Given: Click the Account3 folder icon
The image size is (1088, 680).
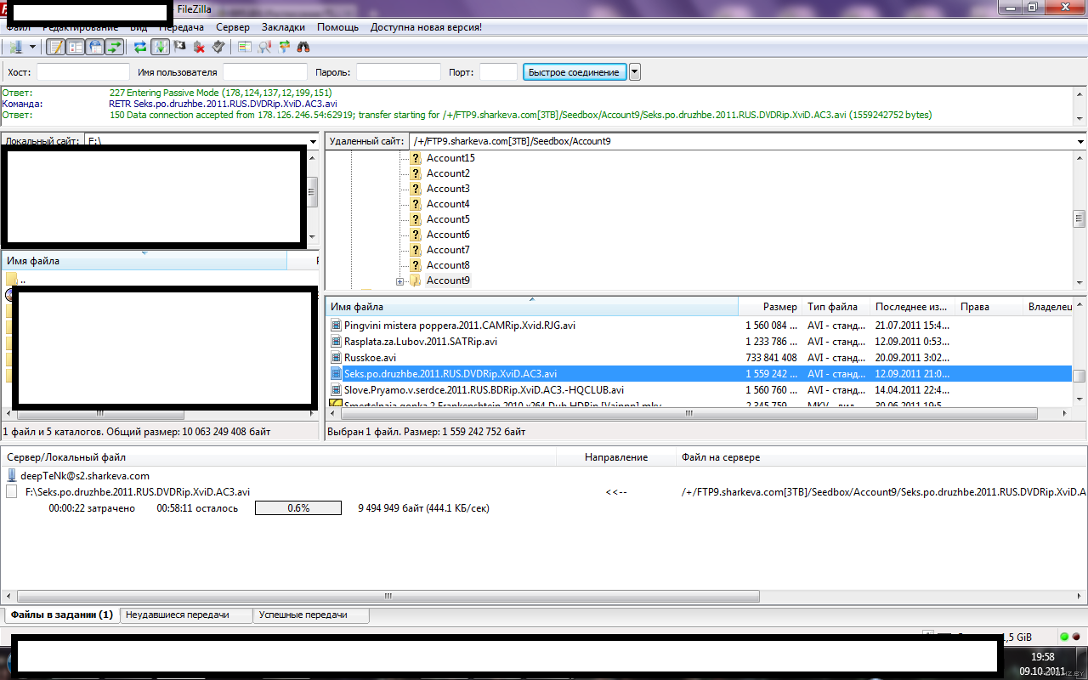Looking at the screenshot, I should pyautogui.click(x=416, y=189).
